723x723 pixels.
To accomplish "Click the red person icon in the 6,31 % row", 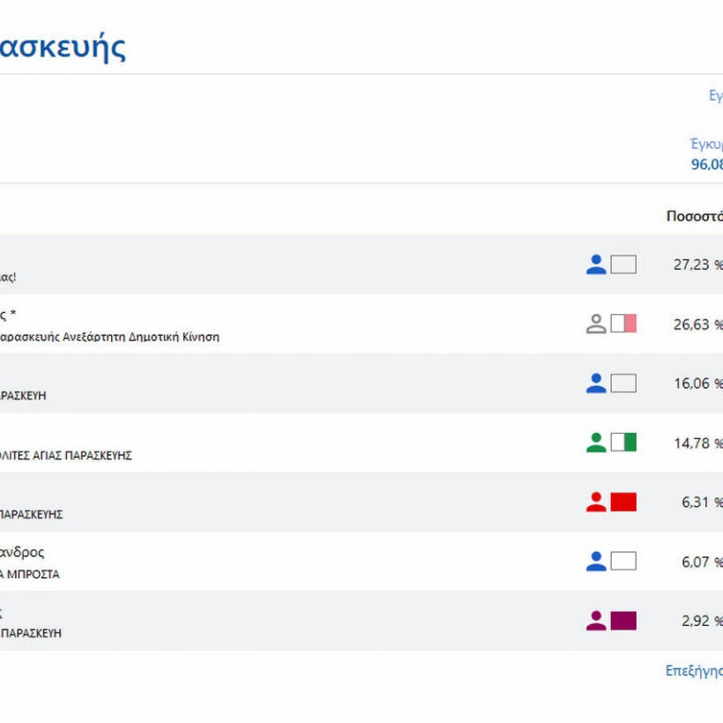I will pyautogui.click(x=596, y=502).
